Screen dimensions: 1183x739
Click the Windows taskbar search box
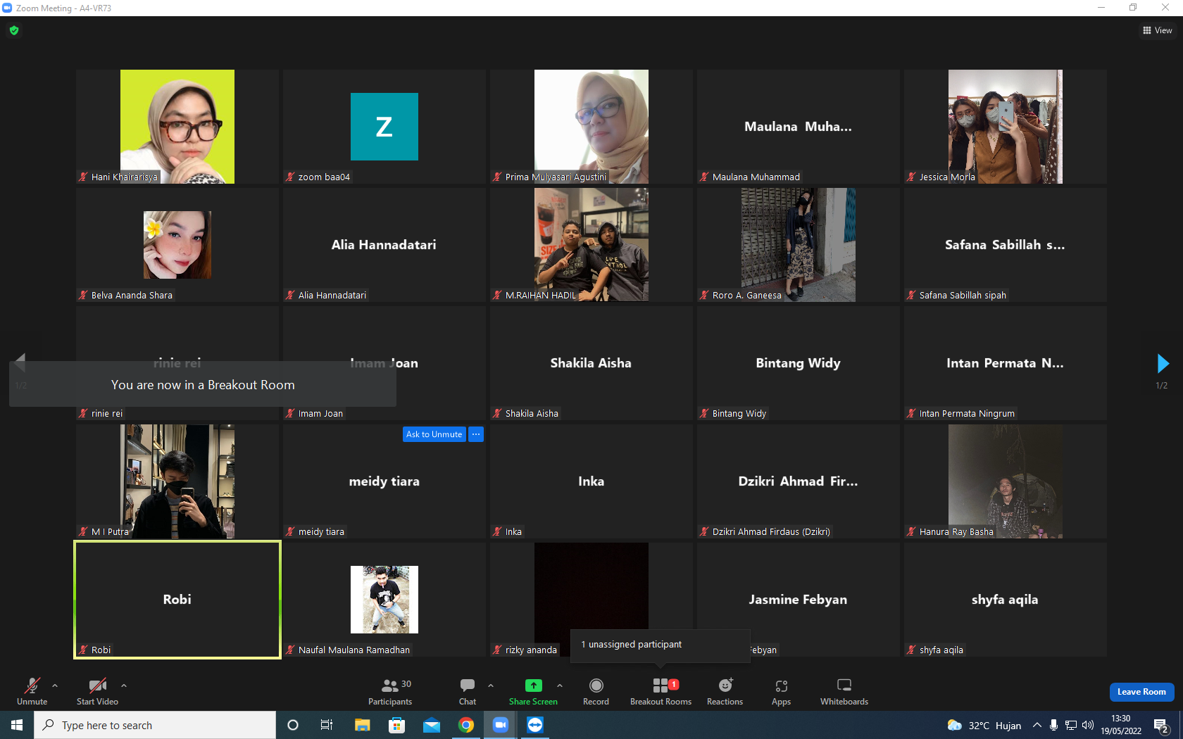tap(155, 725)
